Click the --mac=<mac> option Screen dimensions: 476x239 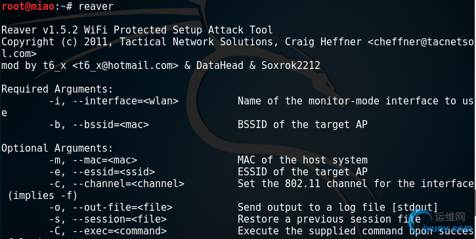[x=105, y=160]
